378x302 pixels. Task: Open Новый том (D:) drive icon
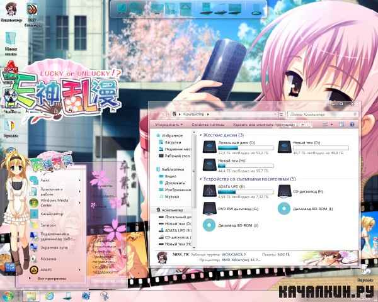click(285, 147)
